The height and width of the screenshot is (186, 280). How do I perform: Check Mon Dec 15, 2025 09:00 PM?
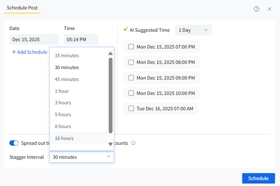[x=131, y=78]
